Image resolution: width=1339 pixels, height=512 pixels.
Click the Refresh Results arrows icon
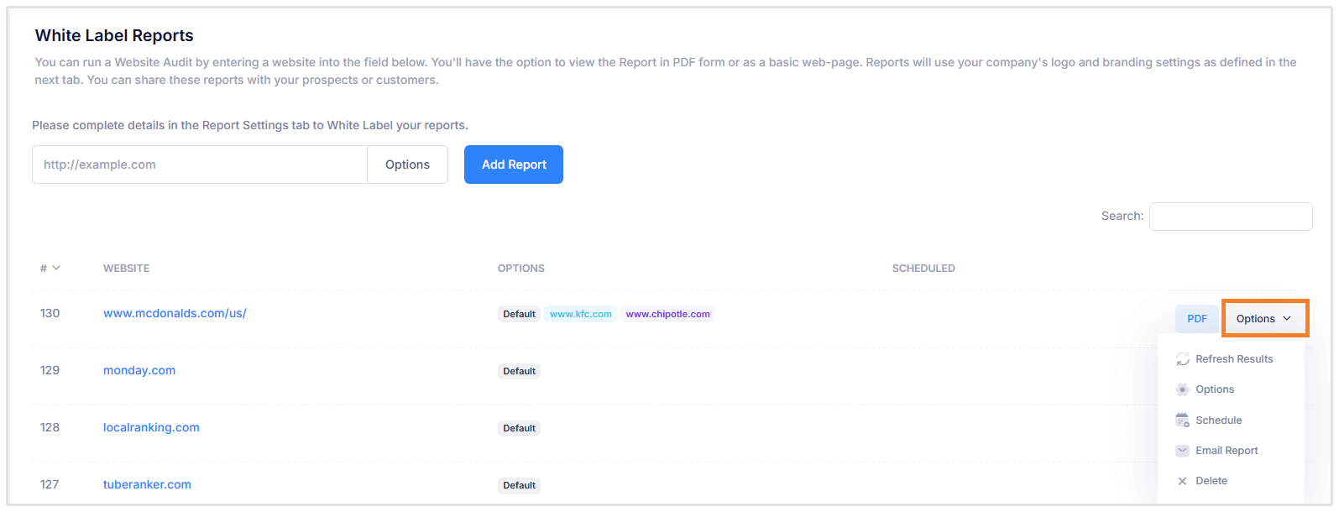tap(1182, 359)
